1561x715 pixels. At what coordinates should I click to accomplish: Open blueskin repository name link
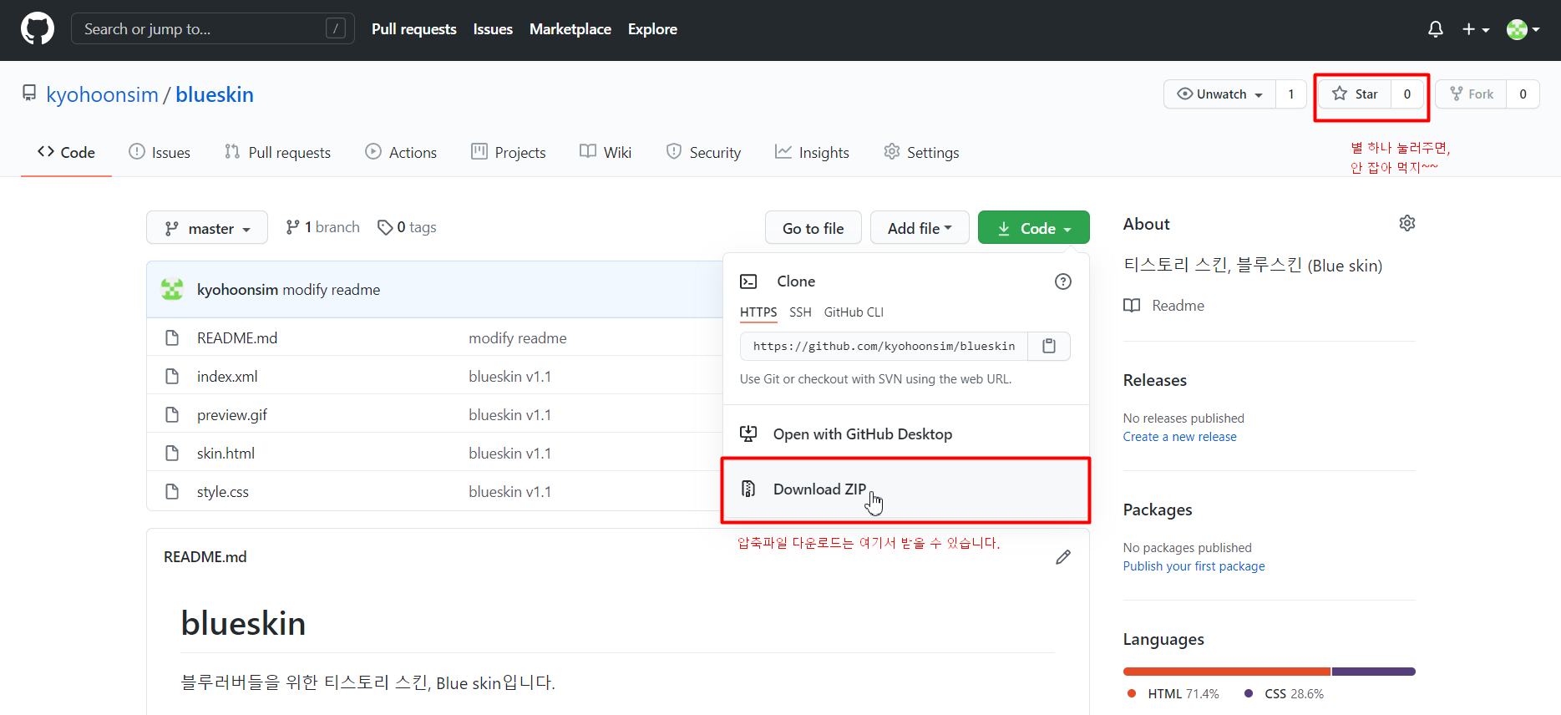point(215,94)
